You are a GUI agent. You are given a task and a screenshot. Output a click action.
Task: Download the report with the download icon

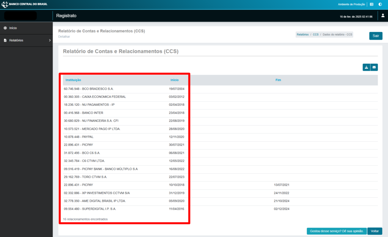(x=366, y=67)
